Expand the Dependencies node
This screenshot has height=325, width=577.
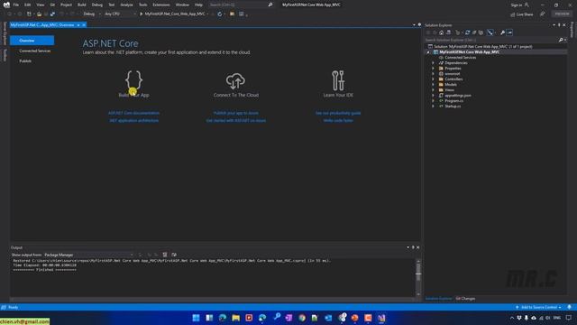pos(433,63)
